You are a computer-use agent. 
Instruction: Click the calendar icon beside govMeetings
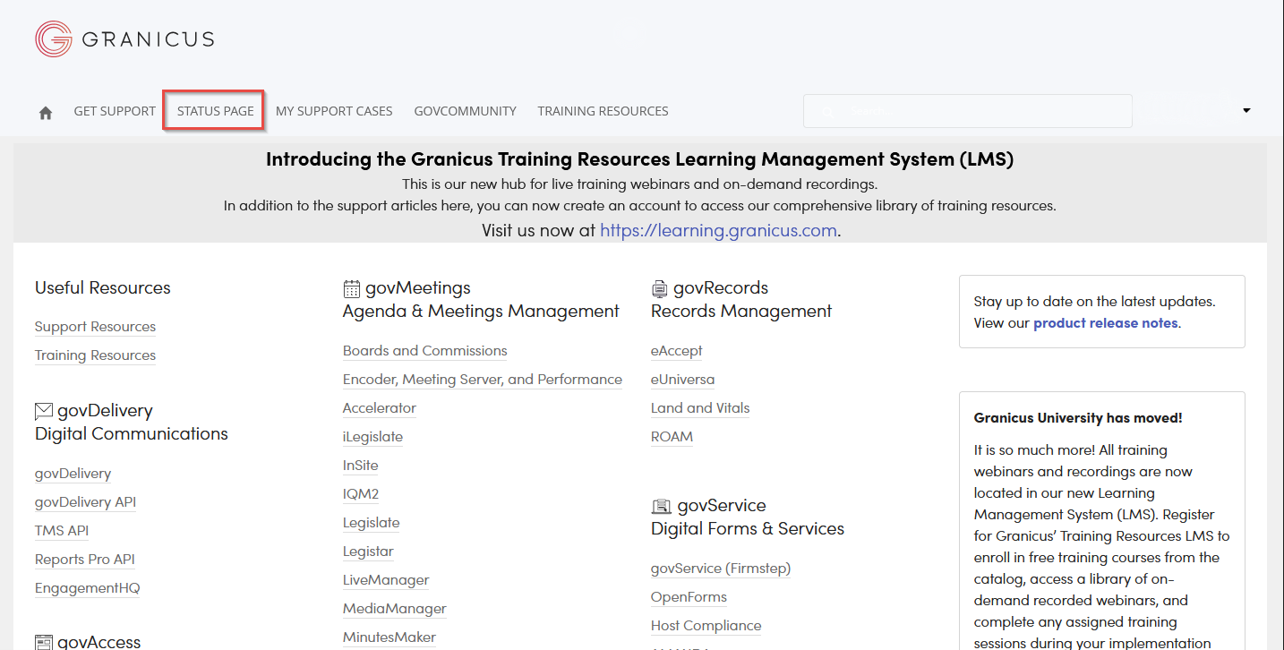pos(350,287)
